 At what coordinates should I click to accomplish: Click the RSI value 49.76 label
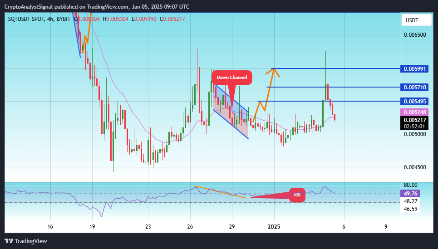(410, 194)
